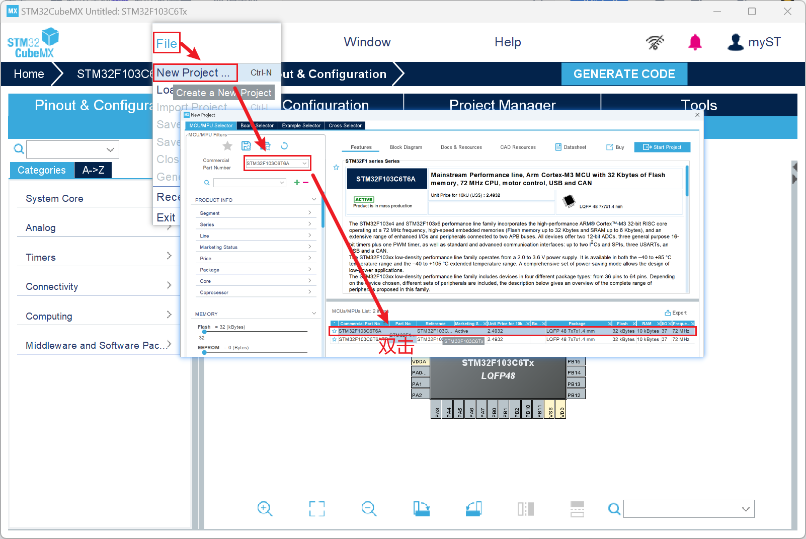Click the GENERATE CODE button
This screenshot has height=539, width=806.
pyautogui.click(x=624, y=74)
